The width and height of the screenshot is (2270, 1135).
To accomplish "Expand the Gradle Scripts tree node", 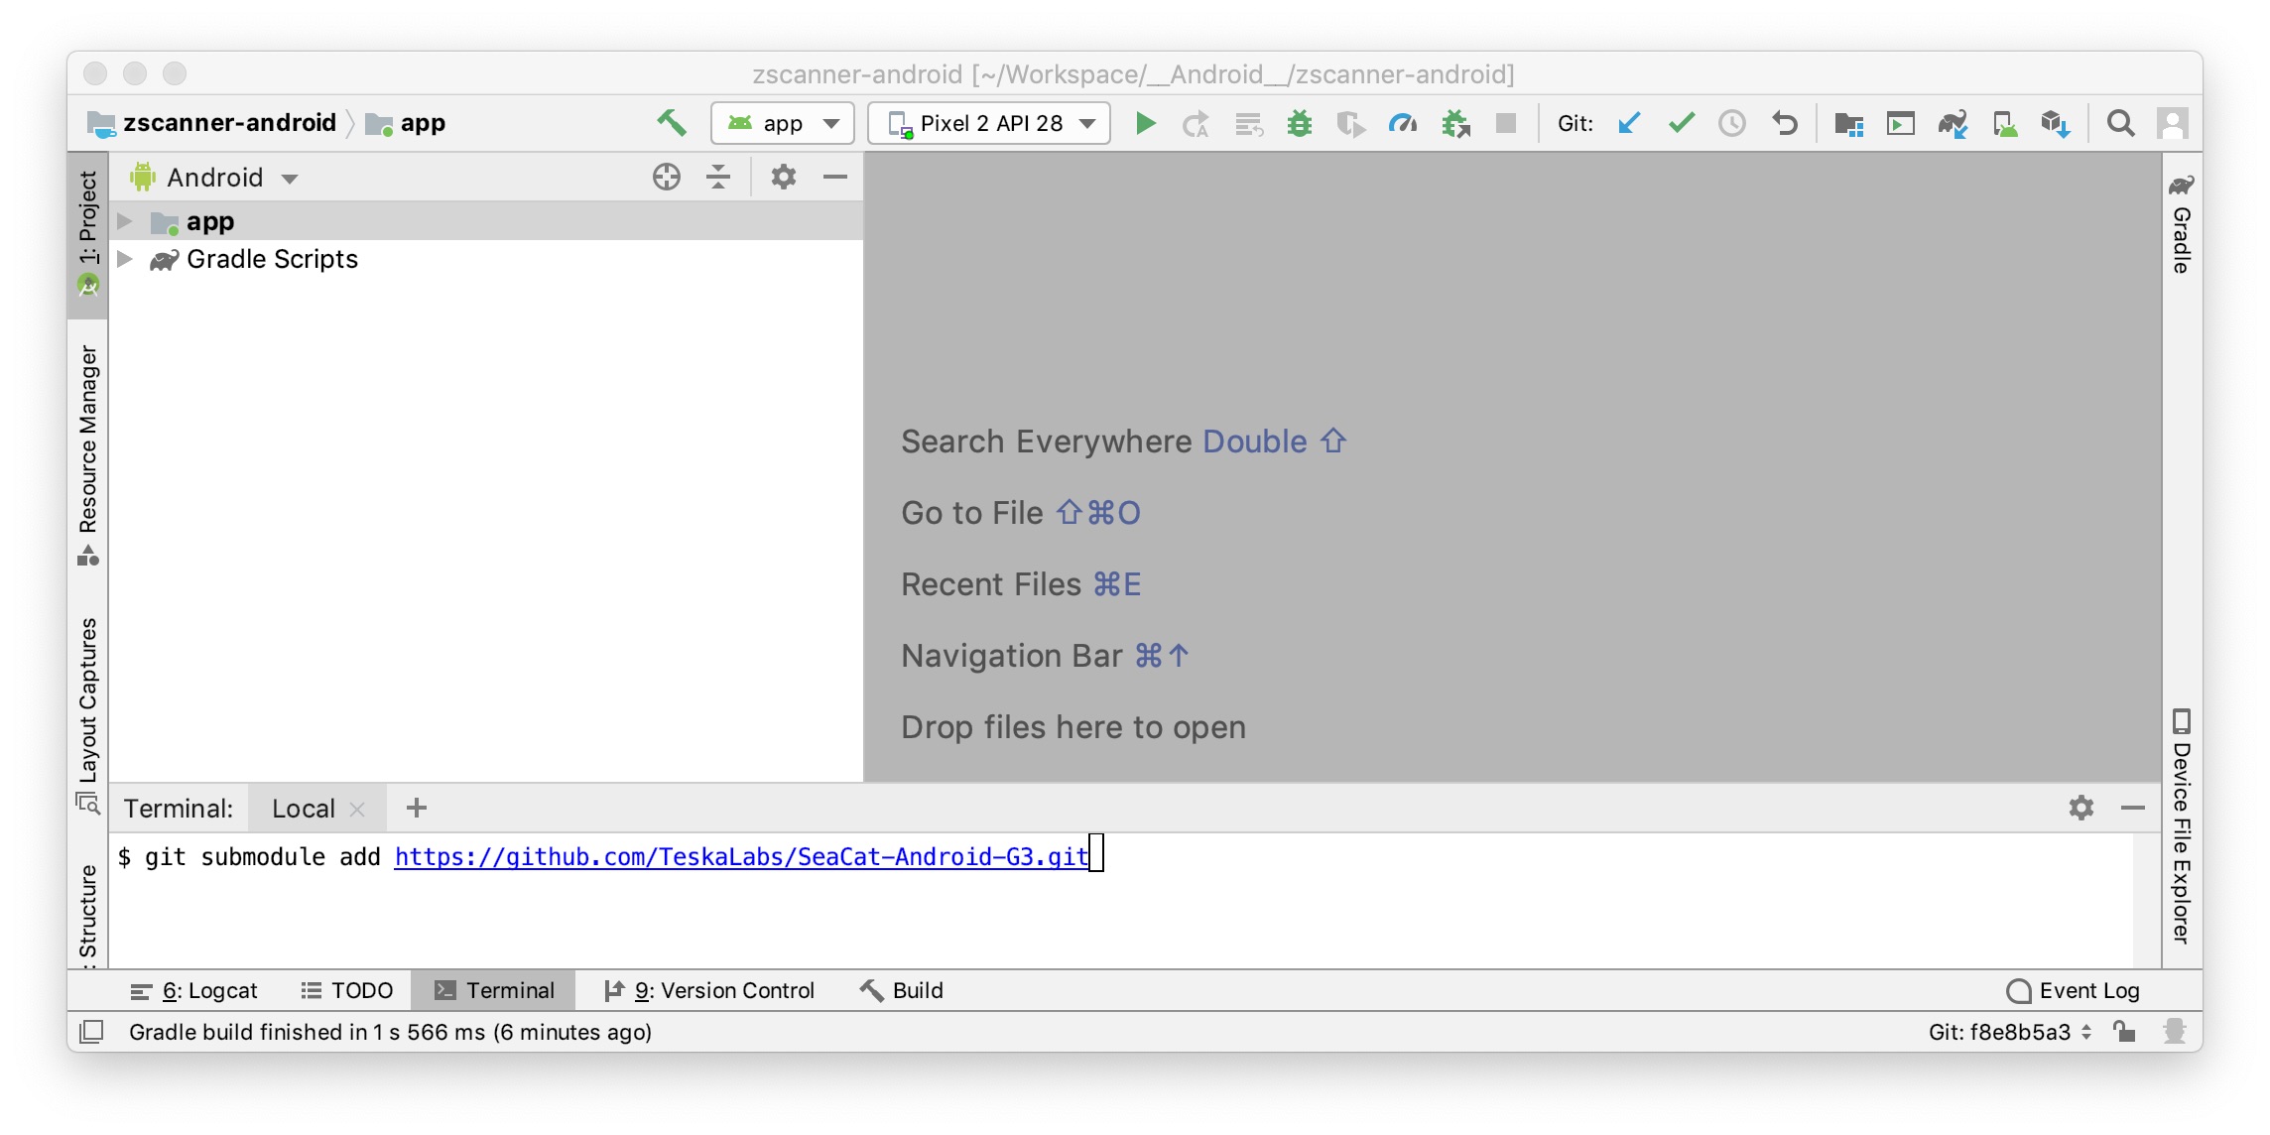I will point(124,259).
